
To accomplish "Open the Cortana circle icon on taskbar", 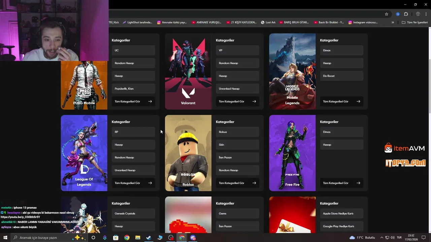I will 93,238.
